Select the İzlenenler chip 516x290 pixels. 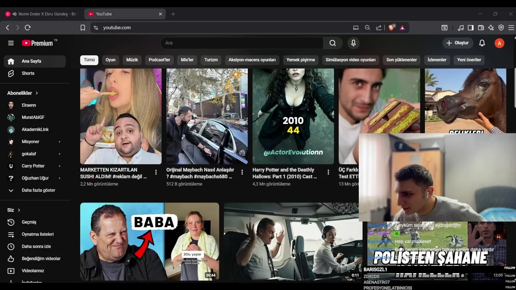tap(437, 60)
